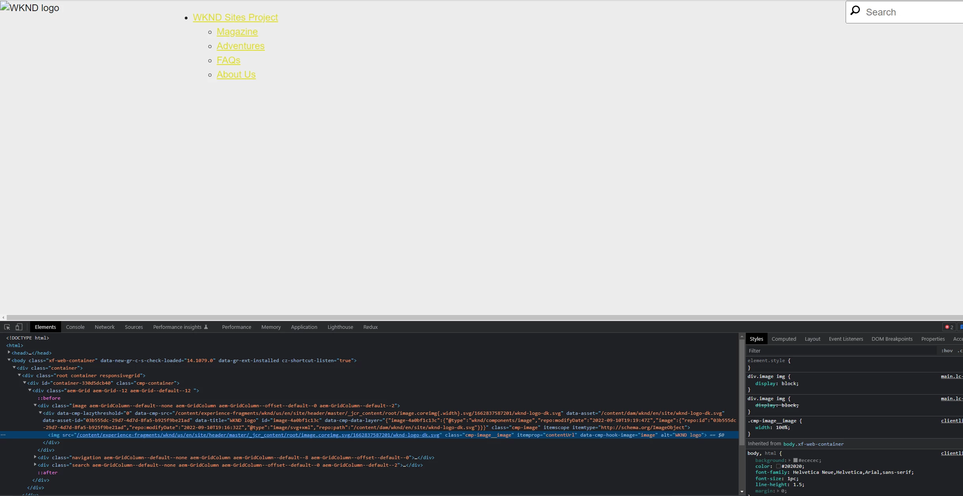Toggle the device toolbar icon
This screenshot has height=496, width=963.
[19, 327]
